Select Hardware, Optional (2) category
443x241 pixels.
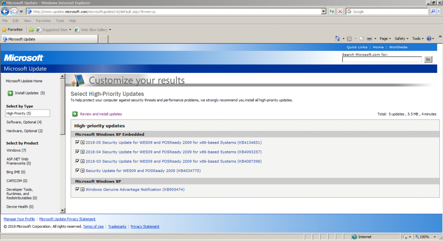tap(24, 131)
